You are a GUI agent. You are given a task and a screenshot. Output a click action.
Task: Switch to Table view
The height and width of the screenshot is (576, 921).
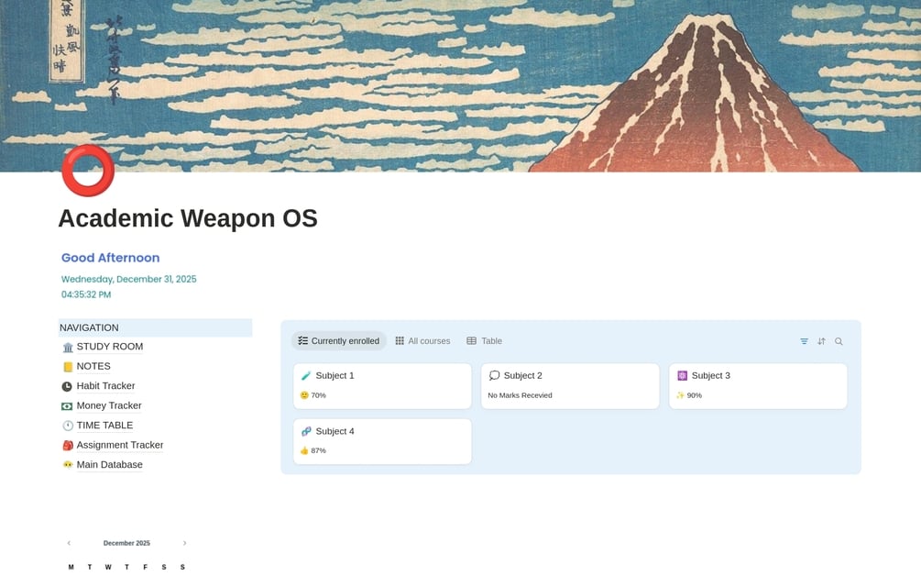[x=485, y=341]
